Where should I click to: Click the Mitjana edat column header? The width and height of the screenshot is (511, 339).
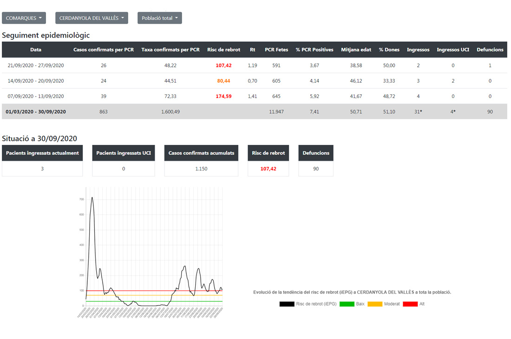tap(356, 50)
